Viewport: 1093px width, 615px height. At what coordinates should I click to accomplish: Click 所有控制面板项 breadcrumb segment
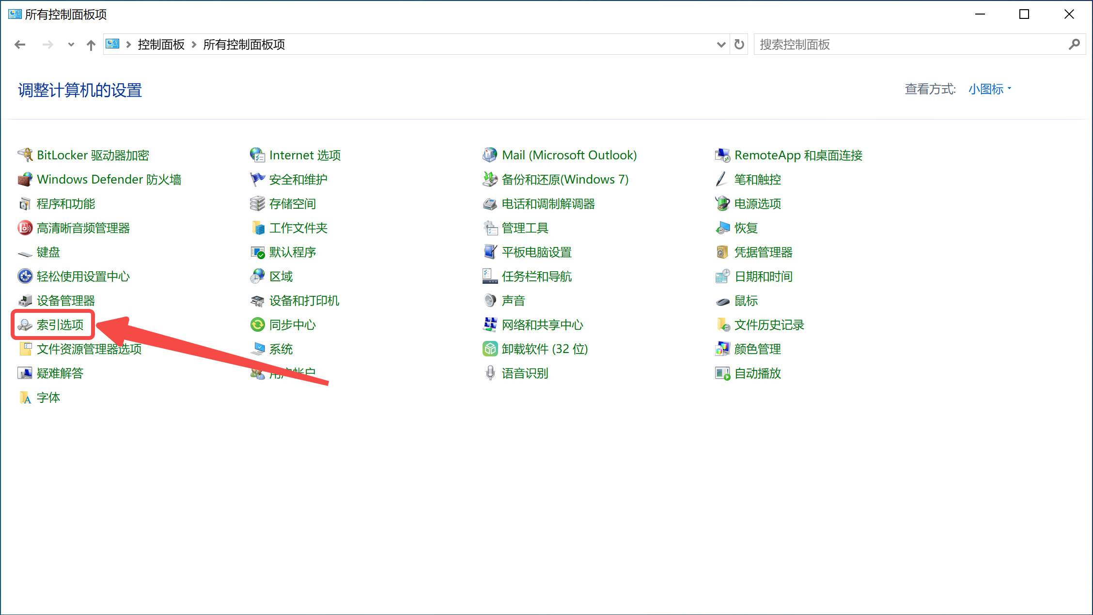(244, 45)
